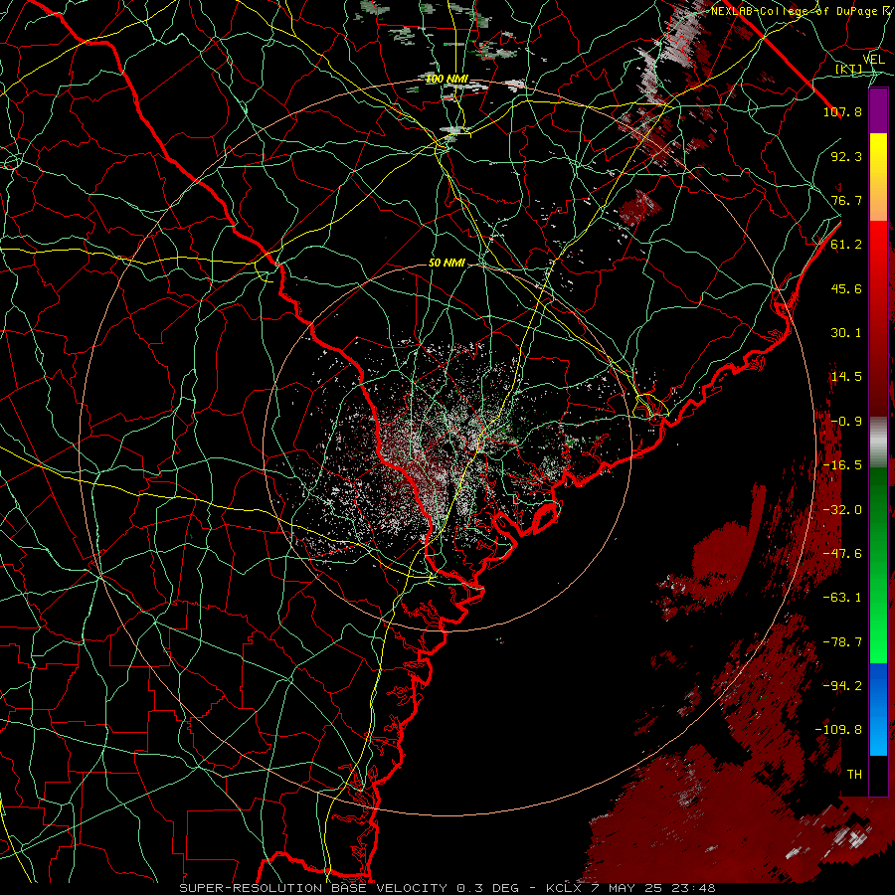Pick the dark blue segment near -94.2

(878, 685)
